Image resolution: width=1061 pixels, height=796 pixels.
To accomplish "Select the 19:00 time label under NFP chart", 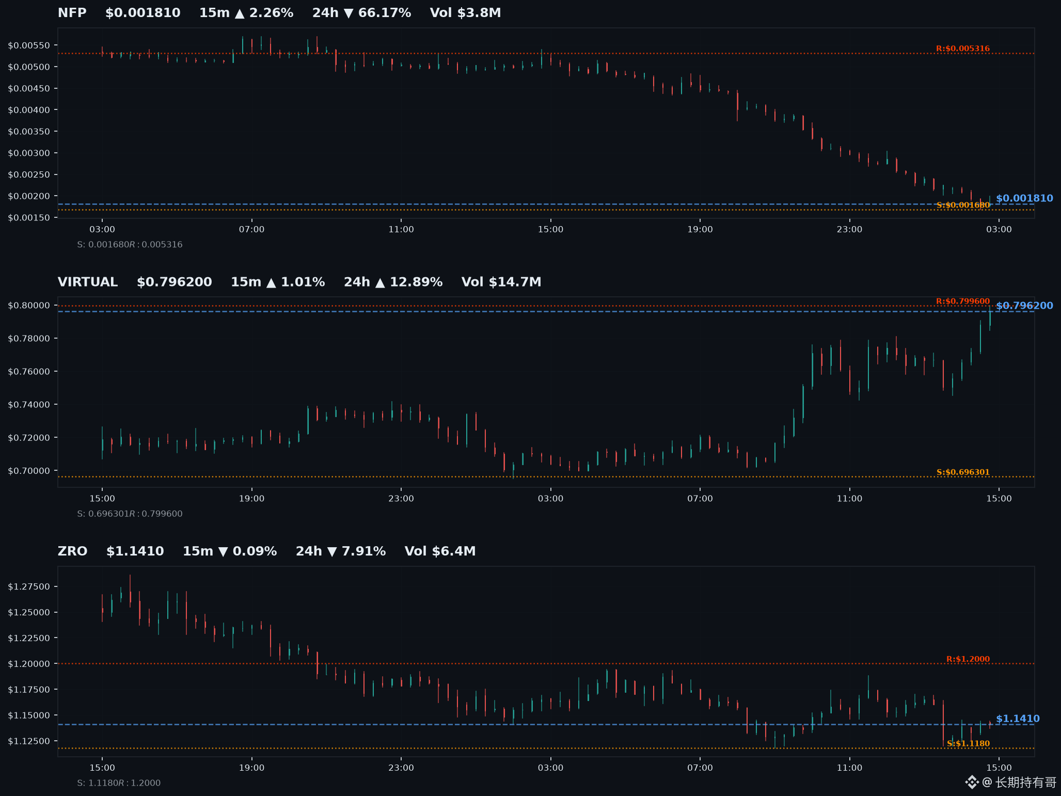I will click(700, 229).
